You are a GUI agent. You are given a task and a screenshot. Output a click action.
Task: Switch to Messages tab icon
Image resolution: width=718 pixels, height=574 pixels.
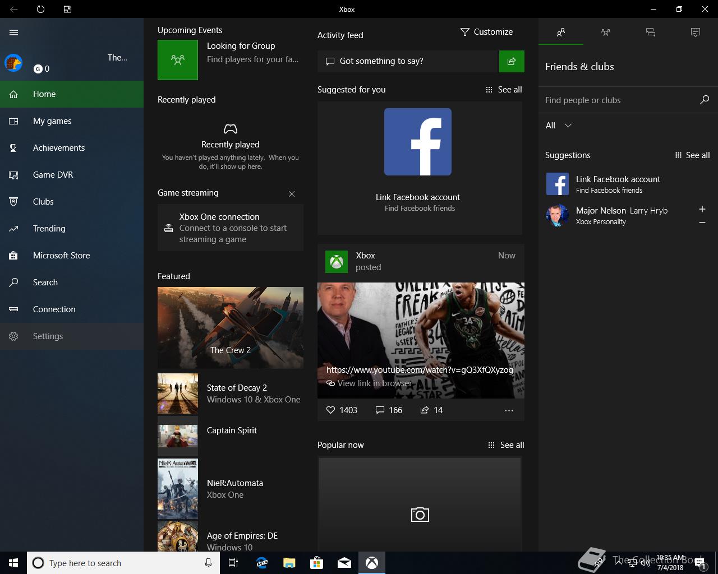click(x=651, y=33)
